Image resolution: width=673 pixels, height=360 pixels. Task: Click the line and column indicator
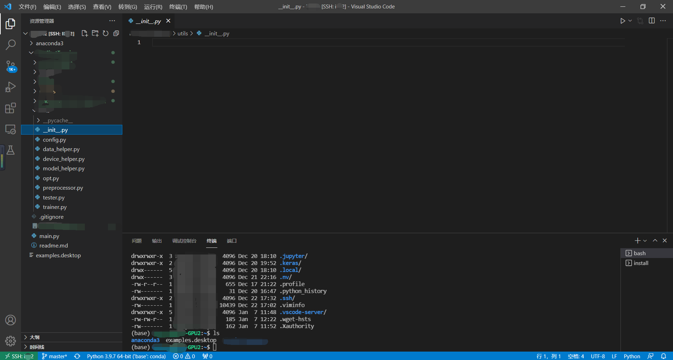pos(549,356)
